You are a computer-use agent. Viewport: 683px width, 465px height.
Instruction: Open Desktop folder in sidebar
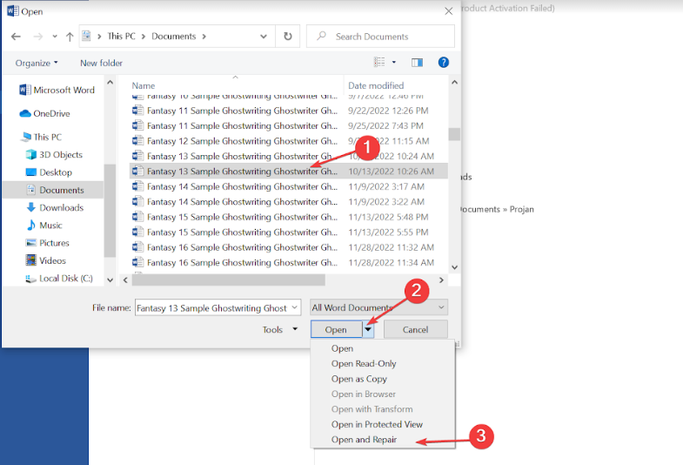pyautogui.click(x=49, y=172)
